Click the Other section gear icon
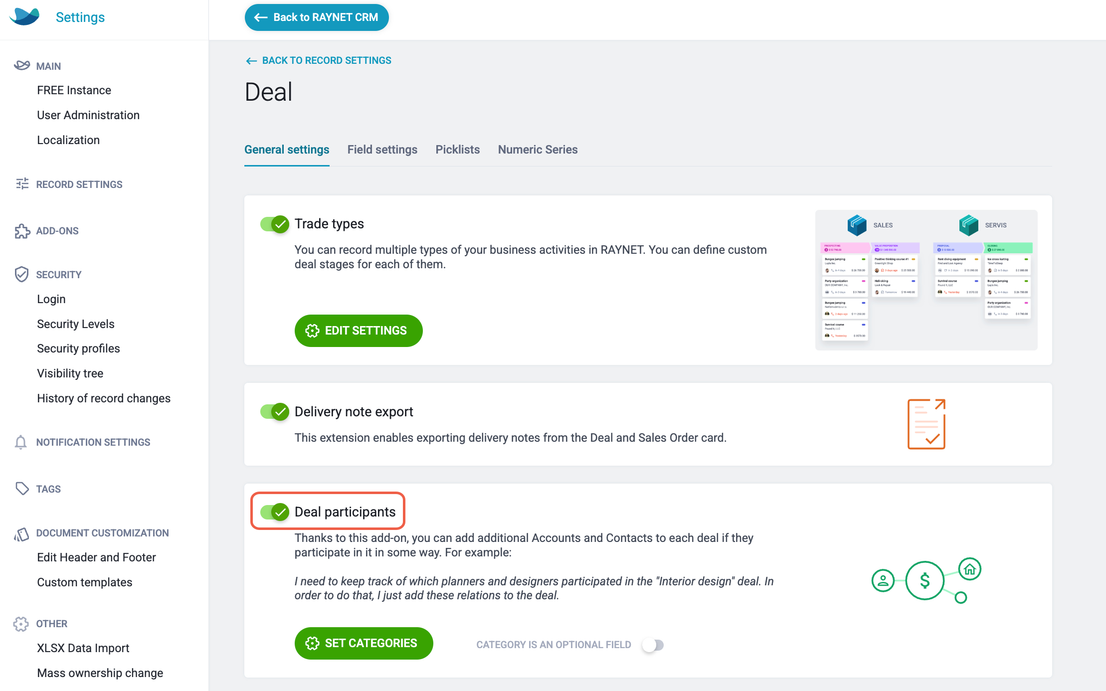The width and height of the screenshot is (1106, 691). point(21,624)
